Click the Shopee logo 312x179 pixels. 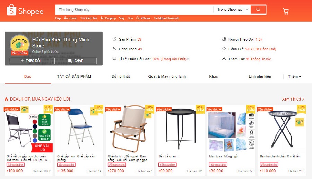pyautogui.click(x=25, y=10)
